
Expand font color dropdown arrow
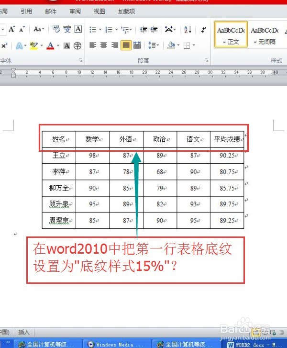click(x=58, y=46)
